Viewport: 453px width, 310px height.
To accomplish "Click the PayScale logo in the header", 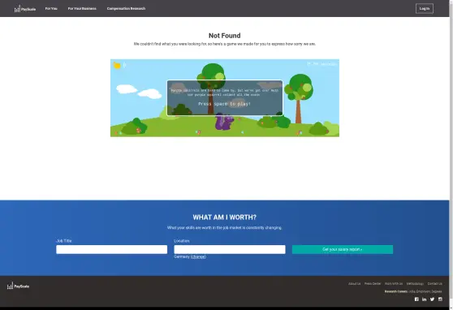I will tap(25, 9).
